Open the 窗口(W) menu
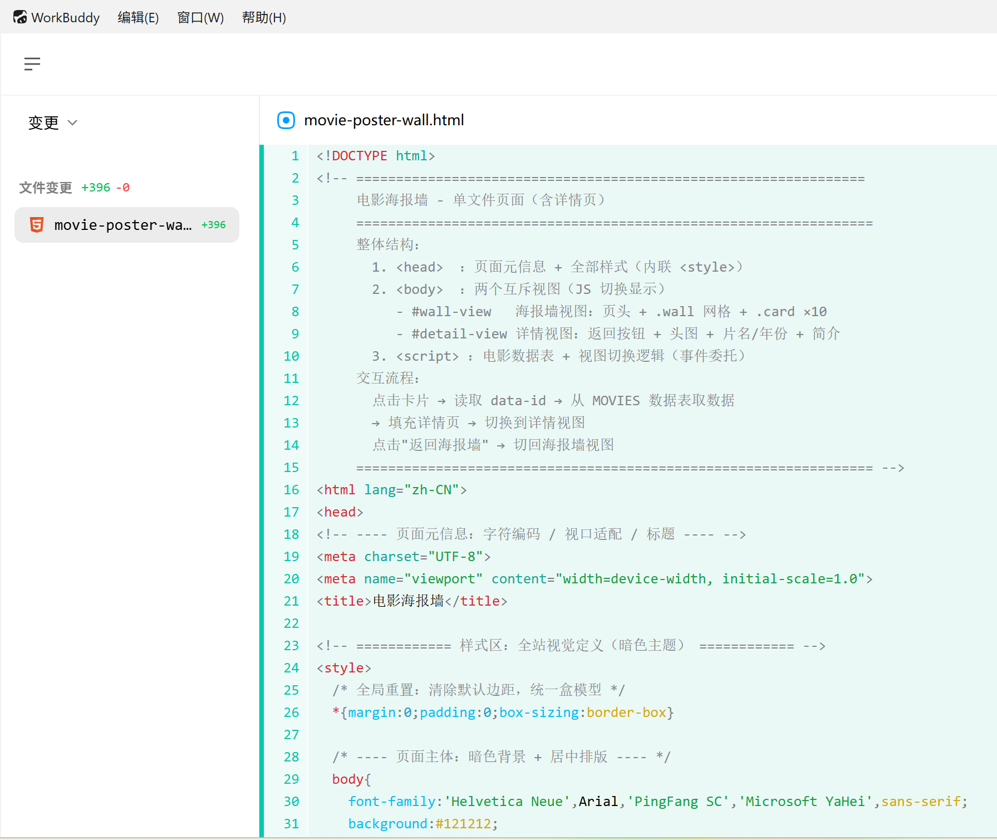 point(200,18)
